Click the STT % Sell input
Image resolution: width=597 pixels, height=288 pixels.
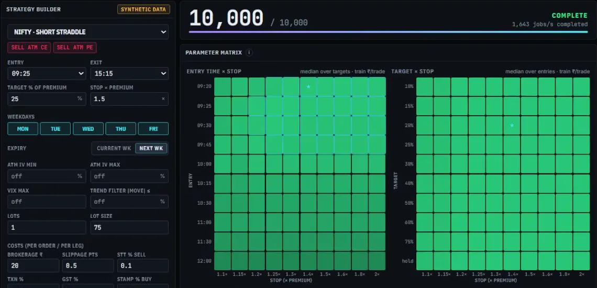(143, 265)
